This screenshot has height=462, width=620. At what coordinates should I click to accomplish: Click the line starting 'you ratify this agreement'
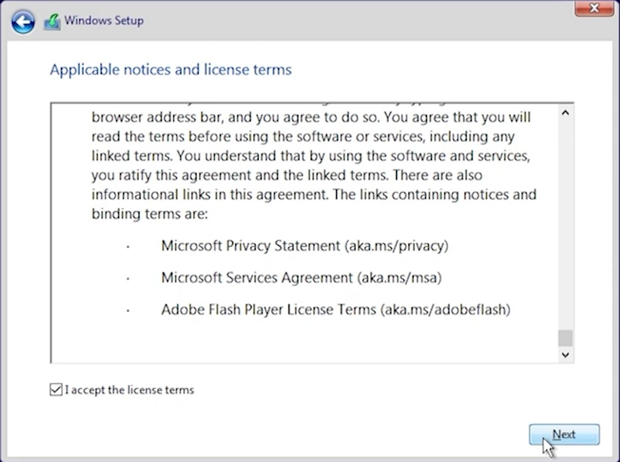pyautogui.click(x=287, y=175)
